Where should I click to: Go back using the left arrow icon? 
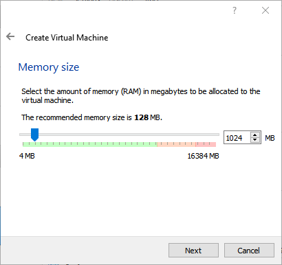tap(10, 36)
